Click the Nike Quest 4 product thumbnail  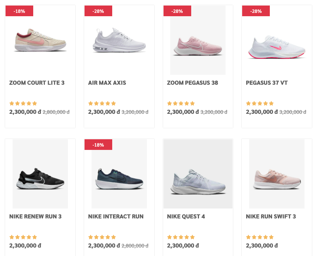coord(198,173)
